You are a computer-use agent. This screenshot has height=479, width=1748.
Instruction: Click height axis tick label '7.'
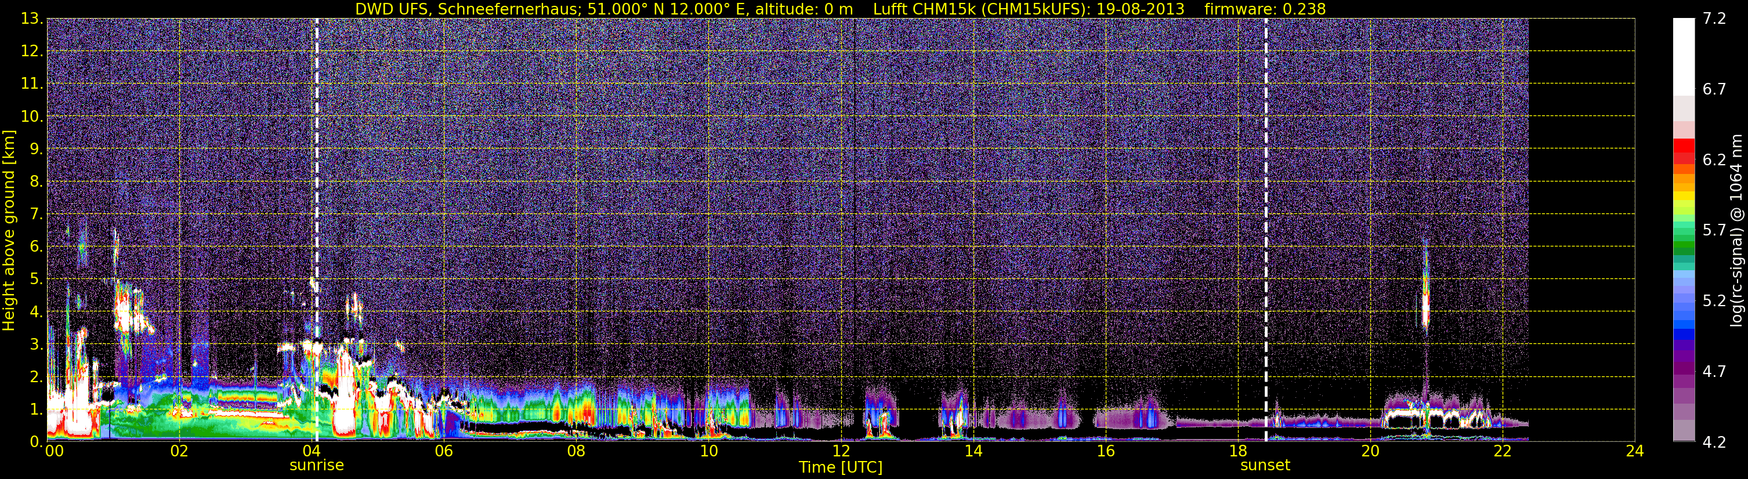36,215
